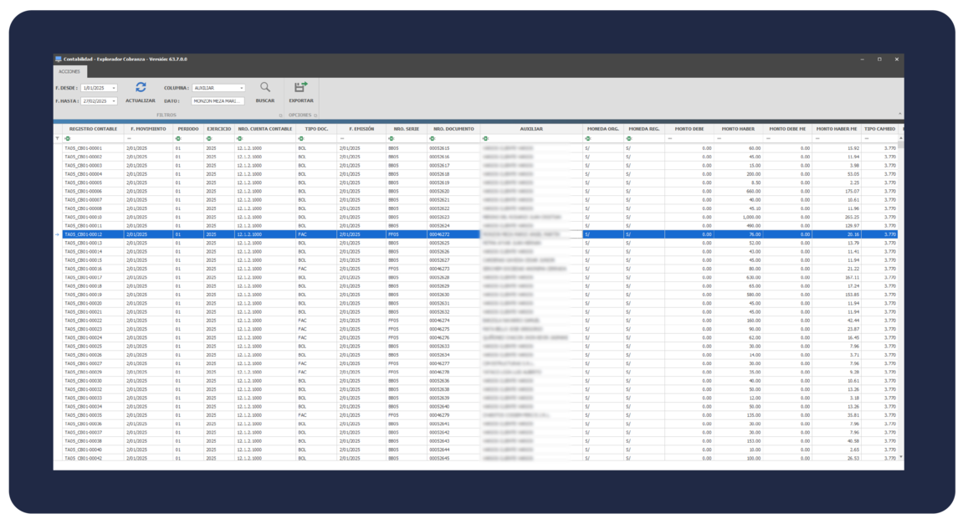Open the Filtros group dialog launcher
Image resolution: width=963 pixels, height=524 pixels.
[280, 116]
